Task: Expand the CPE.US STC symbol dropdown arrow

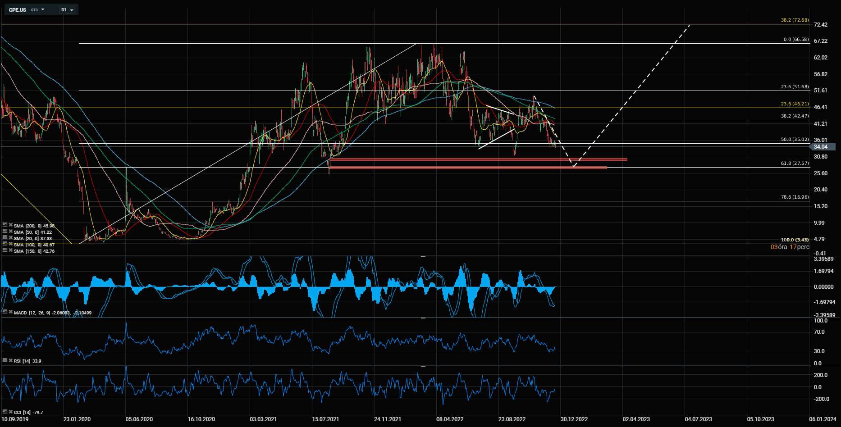Action: click(x=43, y=9)
